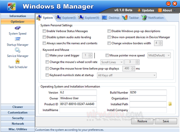Image resolution: width=180 pixels, height=132 pixels.
Task: Click the Build Number field showing 8250
Action: 148,92
